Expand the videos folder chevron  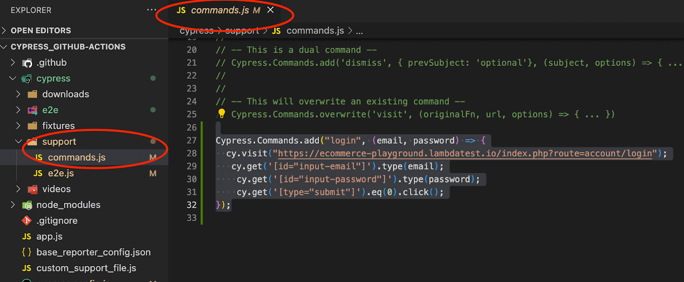(18, 189)
